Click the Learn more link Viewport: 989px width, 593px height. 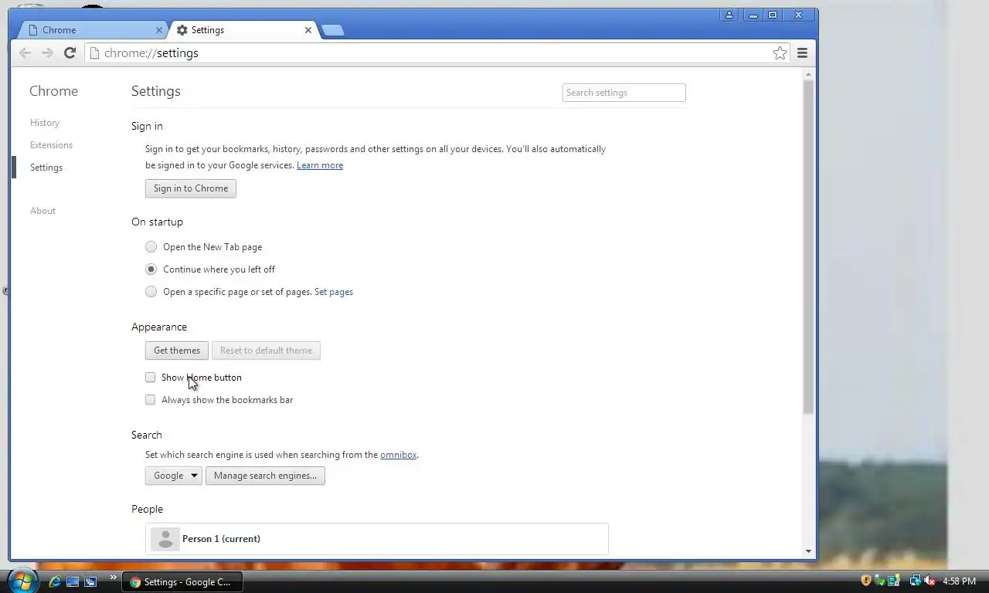pos(320,165)
